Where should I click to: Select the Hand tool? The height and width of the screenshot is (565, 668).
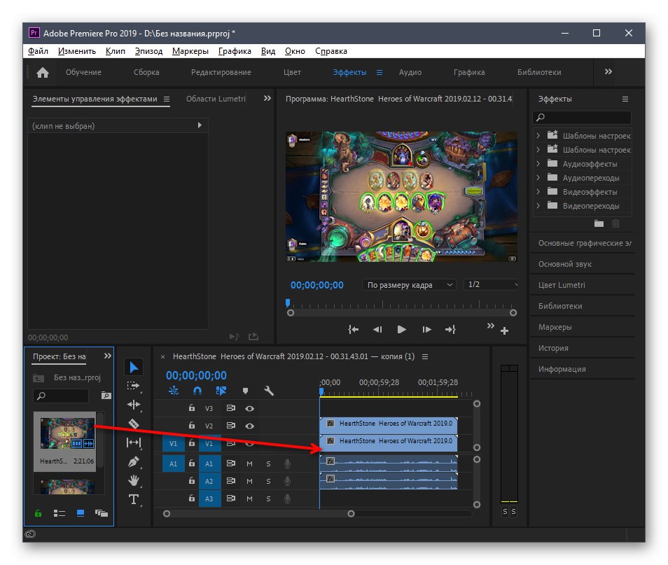[x=134, y=480]
